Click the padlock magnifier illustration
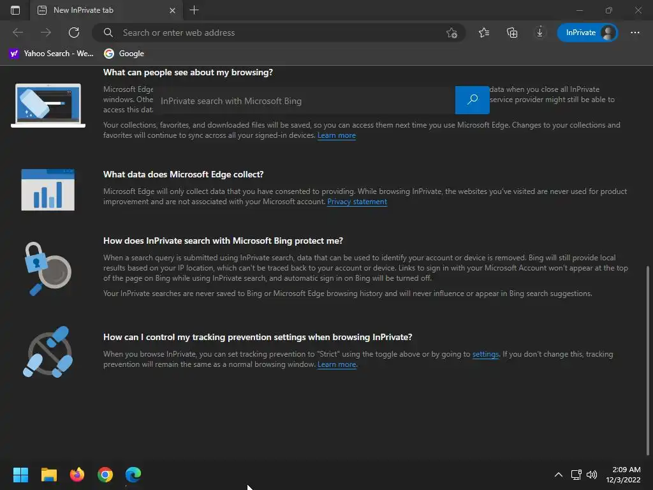This screenshot has width=653, height=490. coord(47,269)
